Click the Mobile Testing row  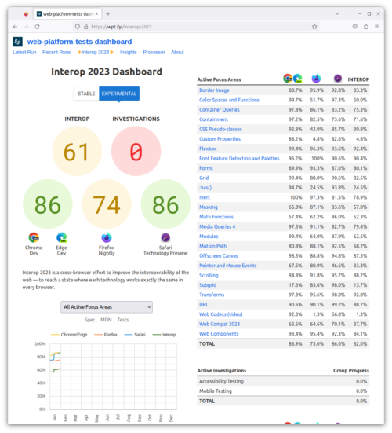(283, 391)
